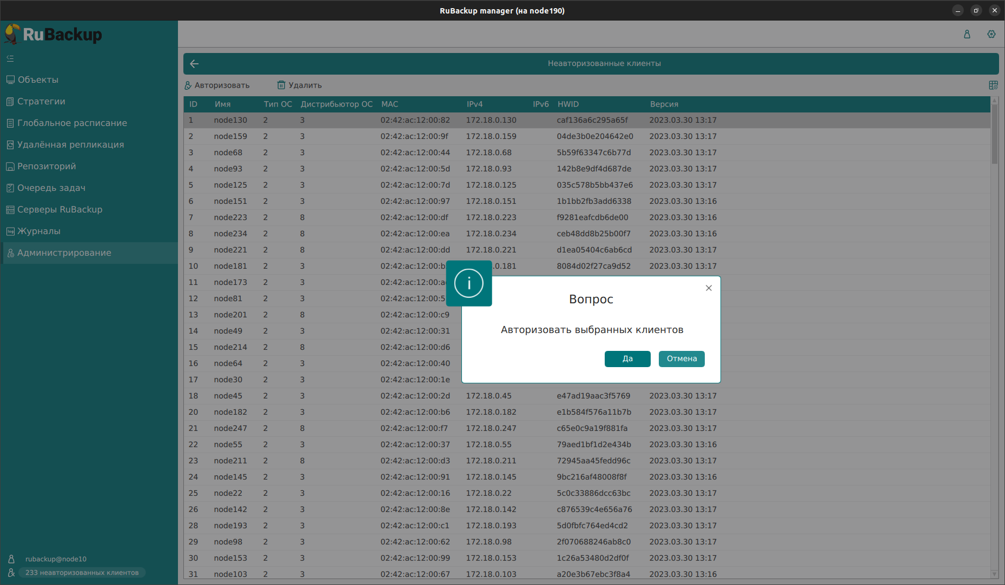
Task: Click the back arrow icon
Action: pyautogui.click(x=195, y=64)
